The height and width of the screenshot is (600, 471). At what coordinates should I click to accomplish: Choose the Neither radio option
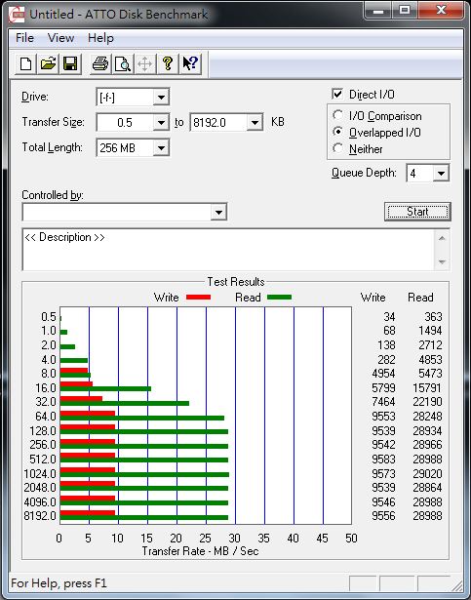coord(337,148)
